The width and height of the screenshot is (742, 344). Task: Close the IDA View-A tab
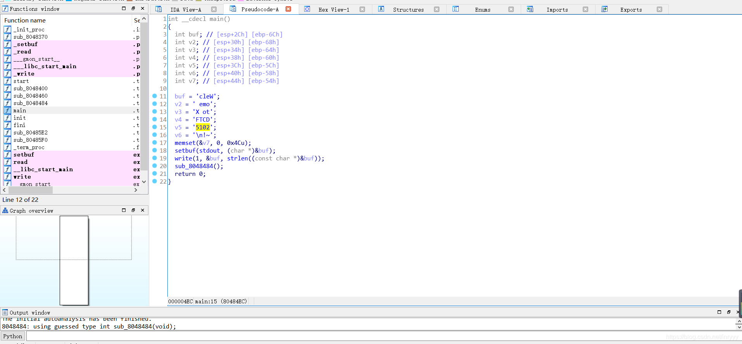pyautogui.click(x=214, y=9)
